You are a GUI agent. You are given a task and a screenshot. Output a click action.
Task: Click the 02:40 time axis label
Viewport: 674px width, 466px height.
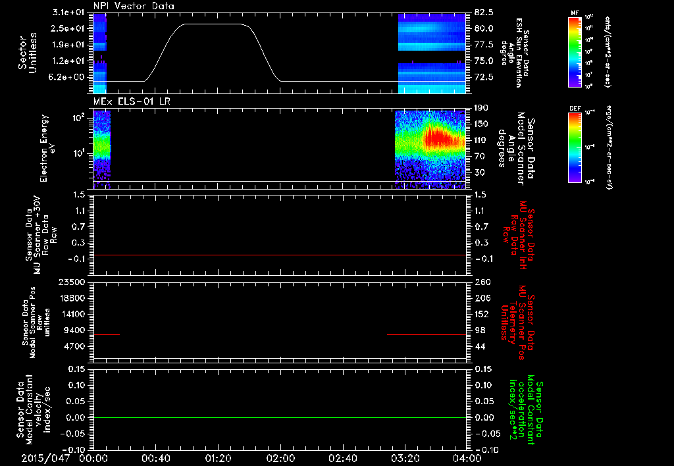click(342, 458)
